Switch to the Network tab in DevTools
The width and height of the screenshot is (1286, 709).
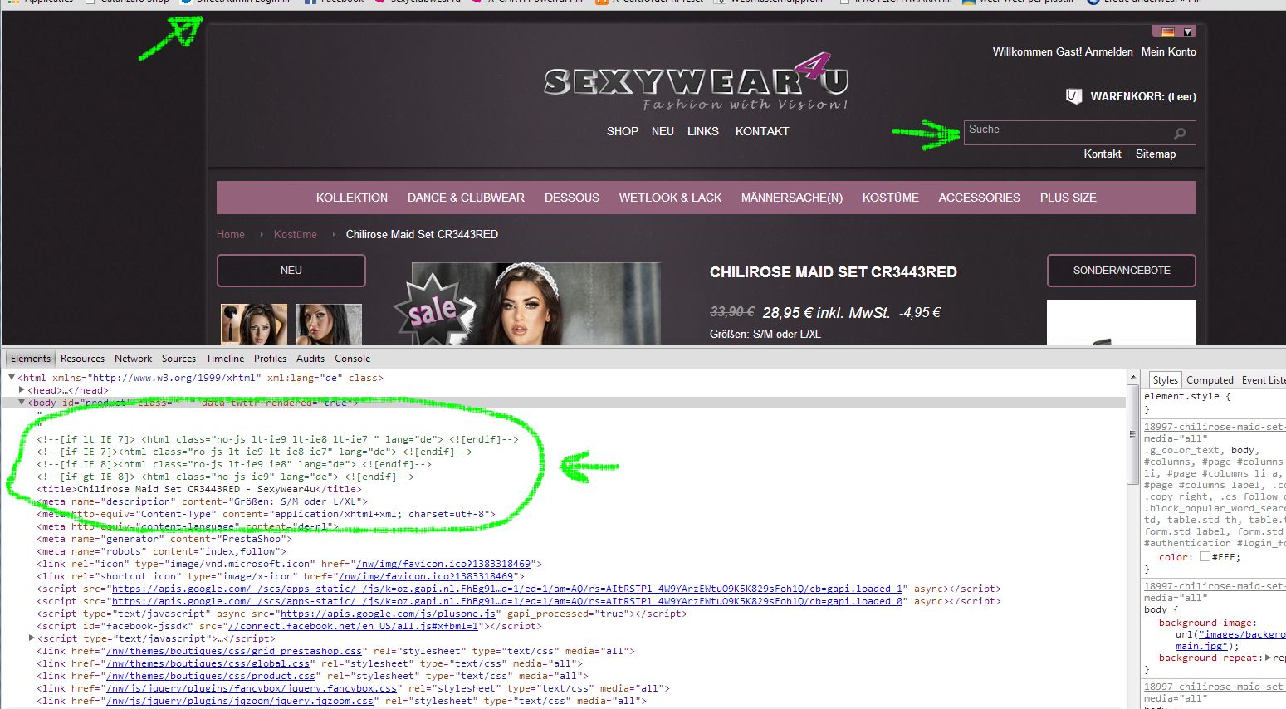click(x=134, y=359)
